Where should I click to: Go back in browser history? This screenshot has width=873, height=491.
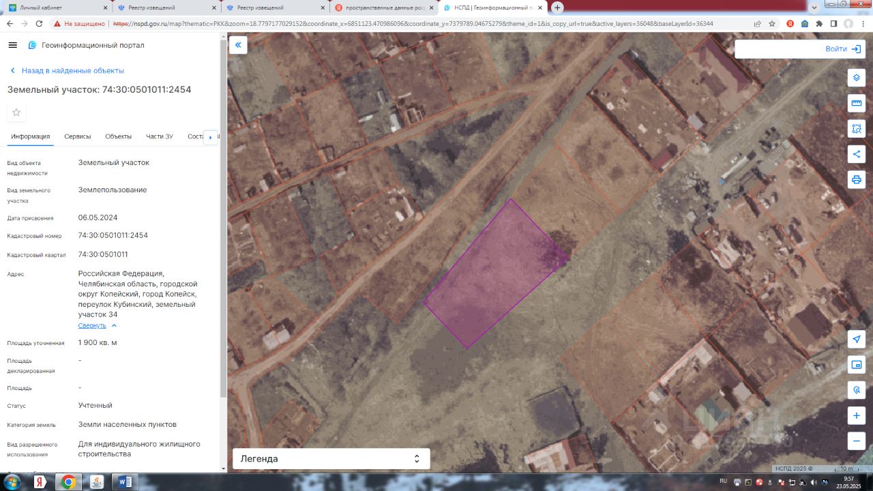10,23
